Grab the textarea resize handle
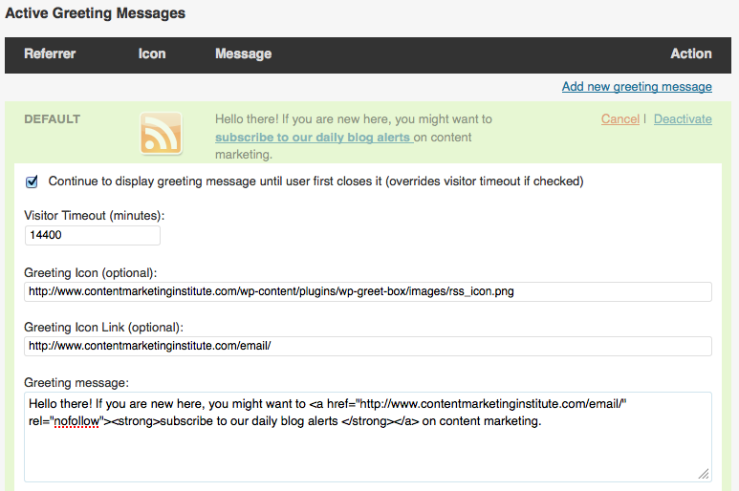This screenshot has height=491, width=739. point(704,474)
